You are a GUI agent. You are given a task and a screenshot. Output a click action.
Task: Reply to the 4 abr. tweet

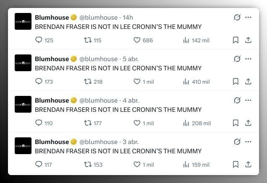point(39,123)
